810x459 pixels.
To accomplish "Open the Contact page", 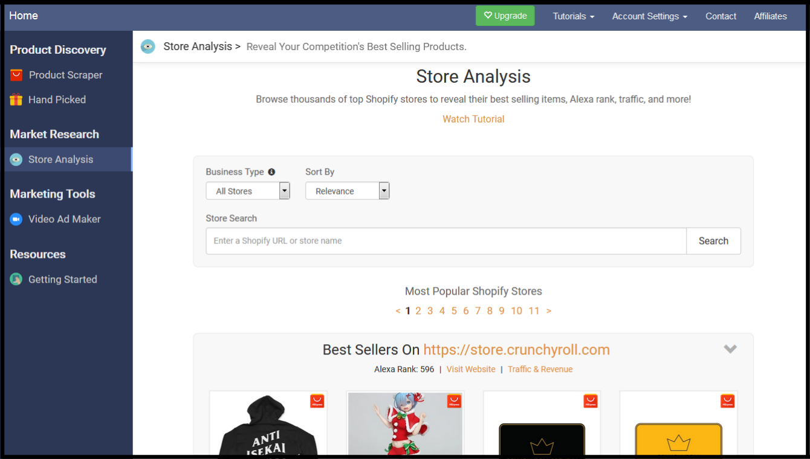I will pos(721,16).
